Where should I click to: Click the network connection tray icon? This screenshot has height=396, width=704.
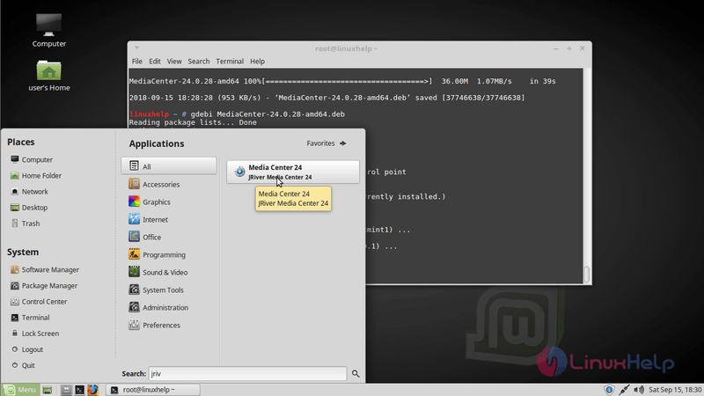click(x=624, y=389)
